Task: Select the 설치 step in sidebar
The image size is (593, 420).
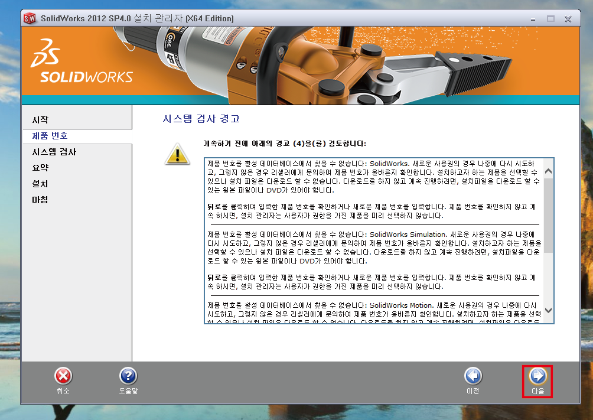Action: pyautogui.click(x=40, y=184)
